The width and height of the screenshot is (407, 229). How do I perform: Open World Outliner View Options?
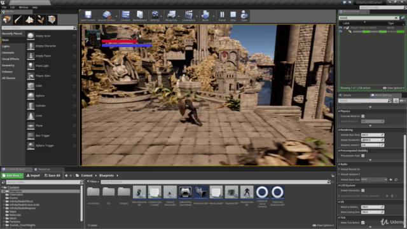coord(394,88)
